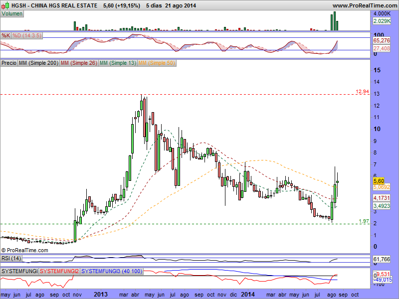The width and height of the screenshot is (399, 299).
Task: Click the %D (14 3 5) label
Action: click(27, 35)
